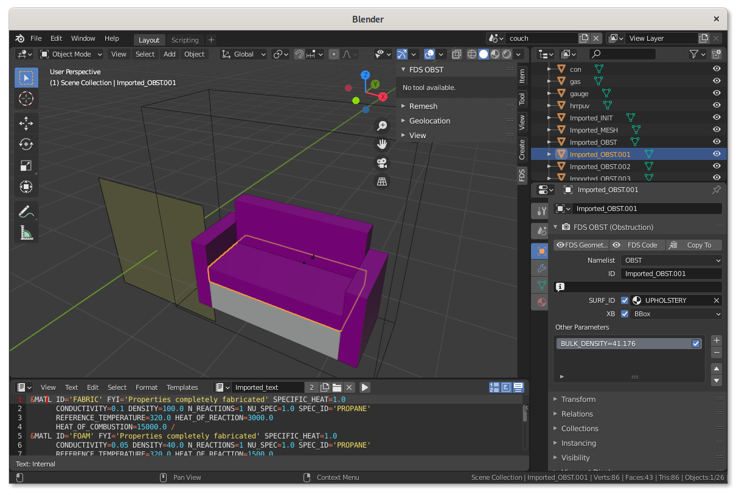
Task: Toggle line numbers in text editor
Action: coord(494,387)
